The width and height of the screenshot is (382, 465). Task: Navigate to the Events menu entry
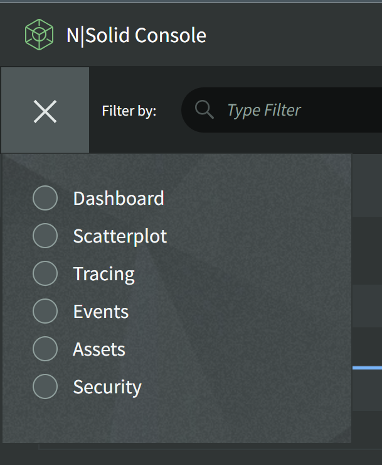point(101,312)
